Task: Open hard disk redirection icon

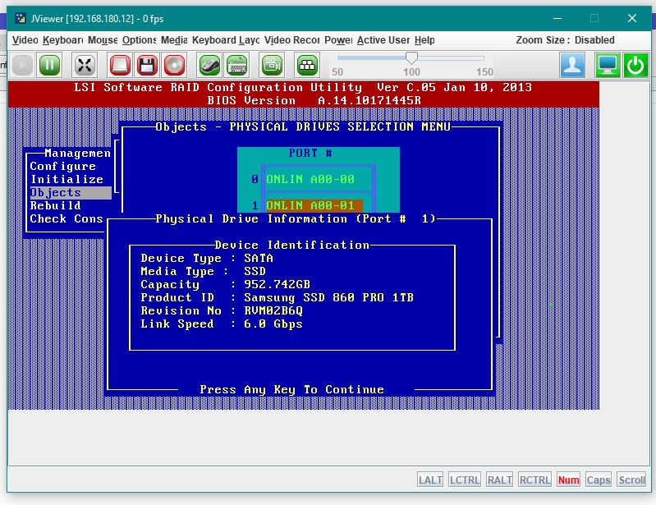Action: [120, 65]
